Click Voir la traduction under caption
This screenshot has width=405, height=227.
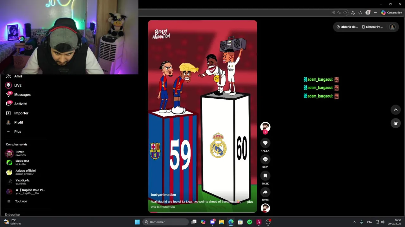click(x=163, y=207)
